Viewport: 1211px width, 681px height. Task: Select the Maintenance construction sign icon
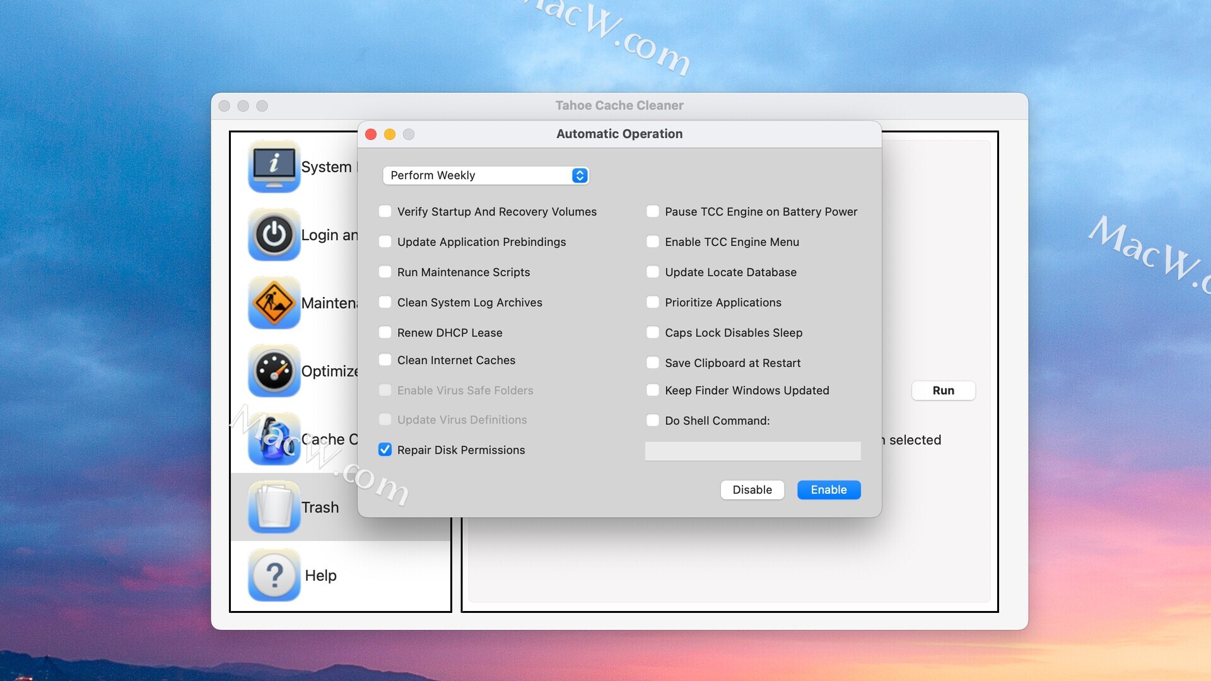274,303
